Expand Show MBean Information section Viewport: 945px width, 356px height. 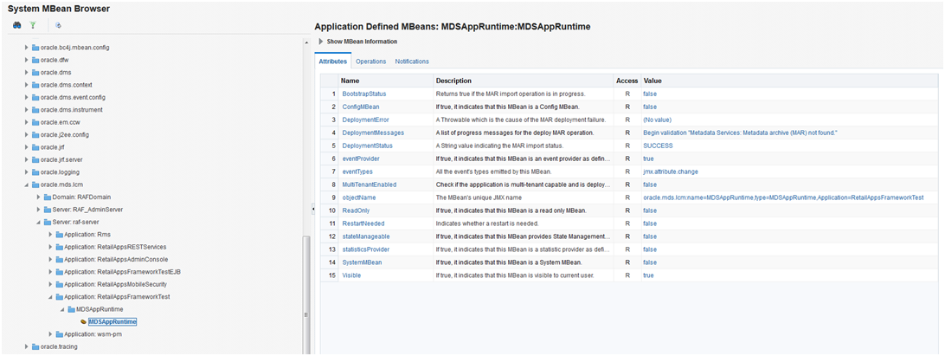(x=320, y=42)
